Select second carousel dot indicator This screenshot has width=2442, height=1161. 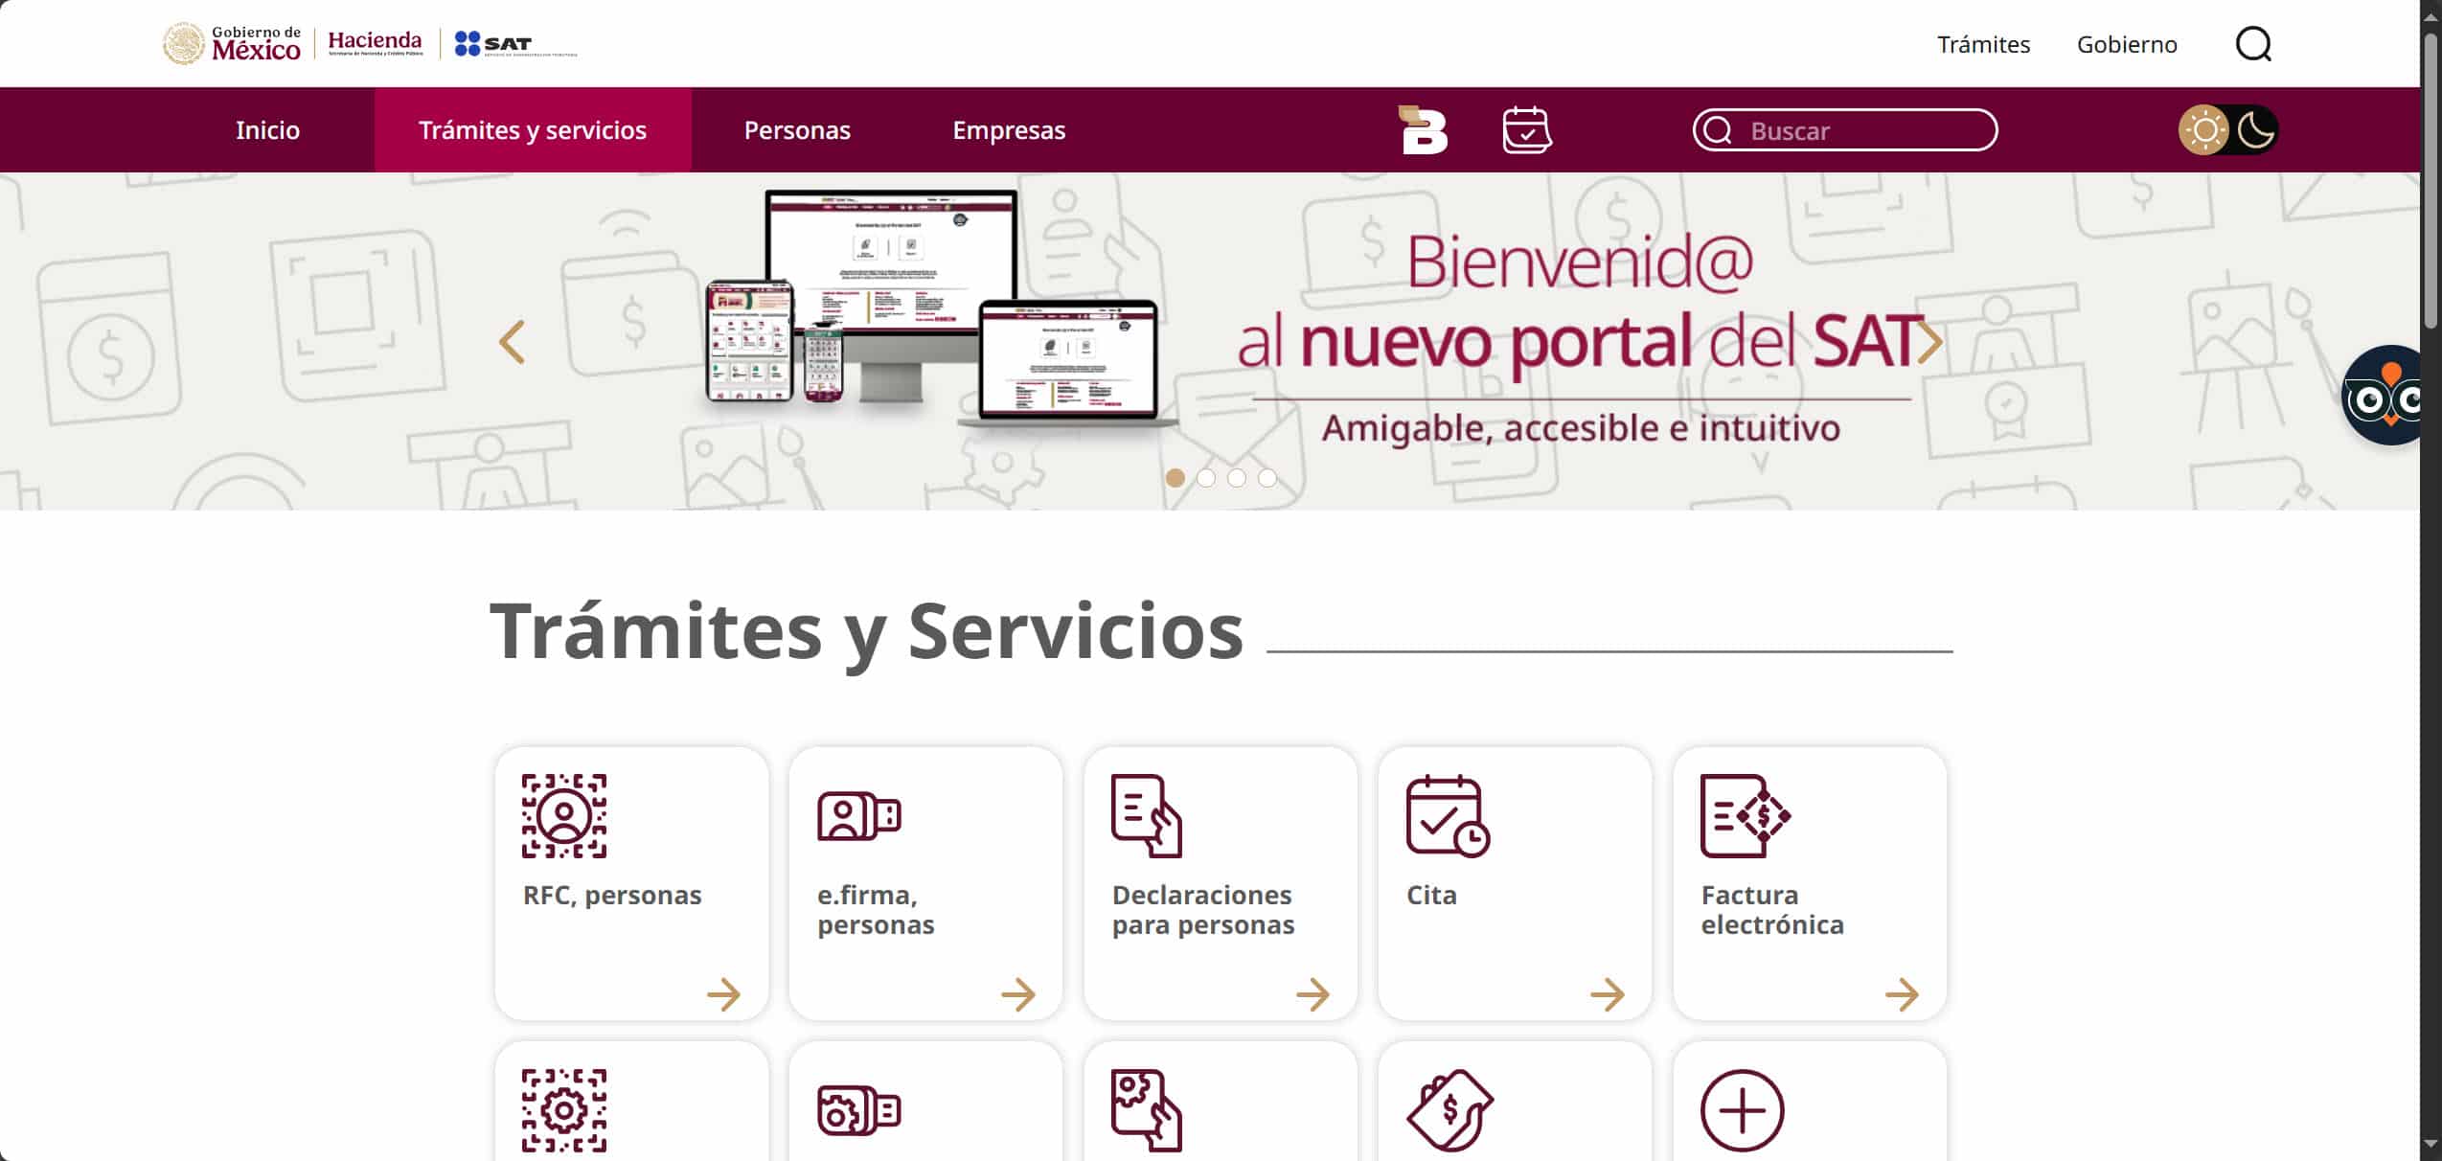tap(1206, 477)
